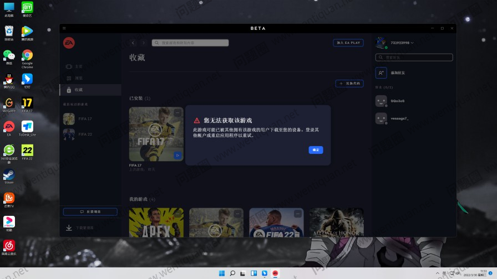The height and width of the screenshot is (279, 497).
Task: Open the three-dot menu on installed FIFA 17
Action: tap(177, 113)
